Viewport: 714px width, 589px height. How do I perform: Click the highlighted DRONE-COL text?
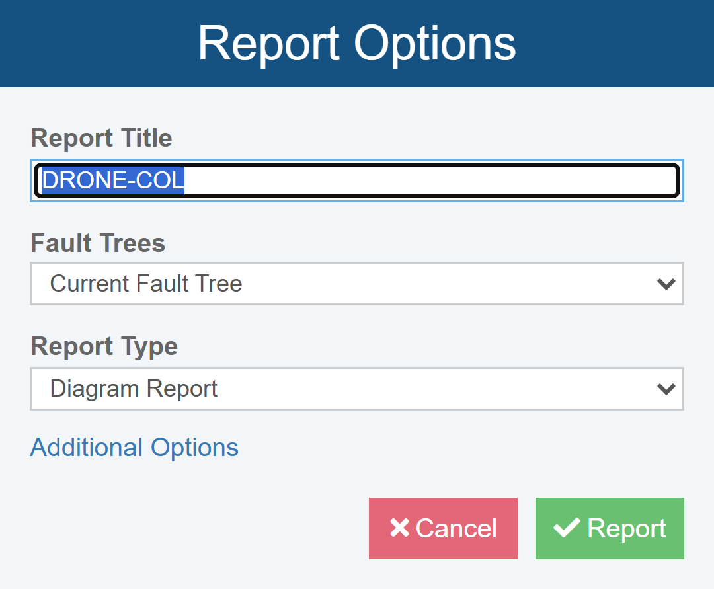[x=113, y=180]
